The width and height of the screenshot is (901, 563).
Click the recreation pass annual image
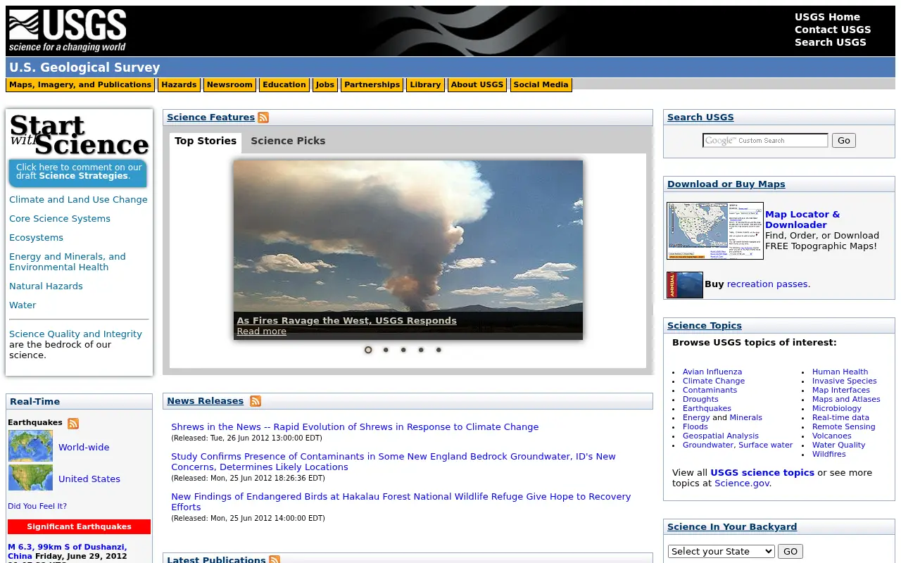(x=685, y=285)
